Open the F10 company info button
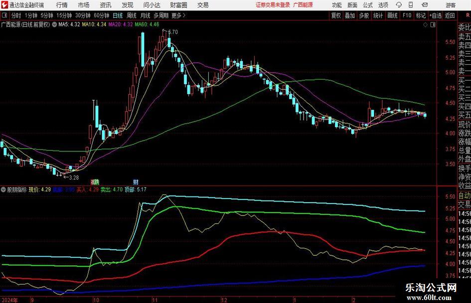This screenshot has width=471, height=303. 407,15
